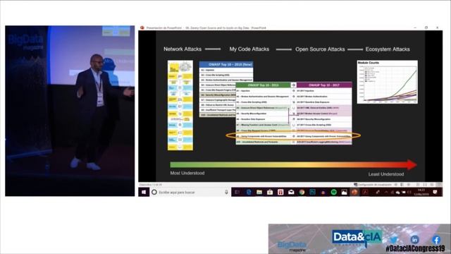The width and height of the screenshot is (451, 254).
Task: Open the Mail app from the taskbar
Action: [x=291, y=192]
